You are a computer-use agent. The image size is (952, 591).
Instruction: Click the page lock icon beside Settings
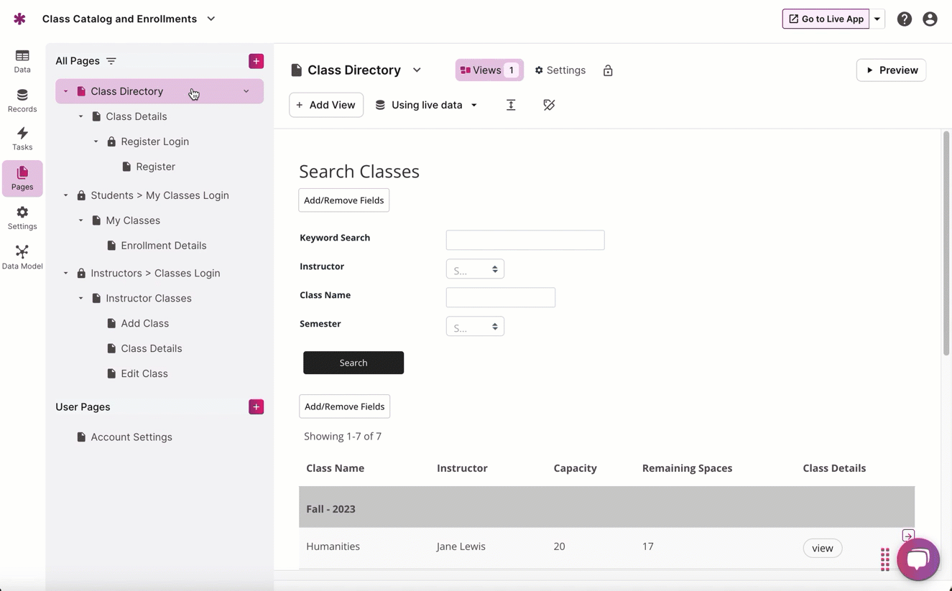click(608, 70)
